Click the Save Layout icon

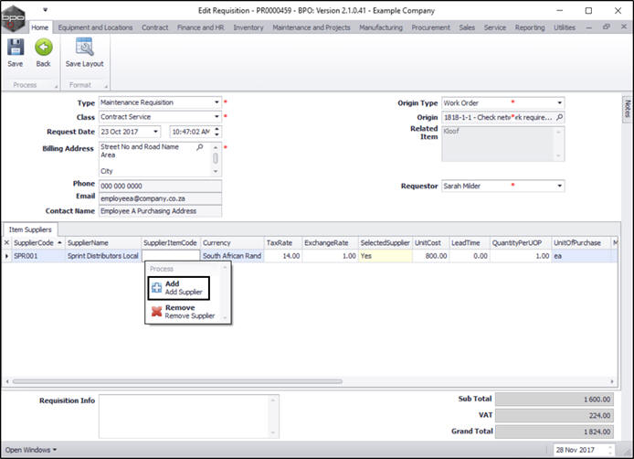[85, 48]
